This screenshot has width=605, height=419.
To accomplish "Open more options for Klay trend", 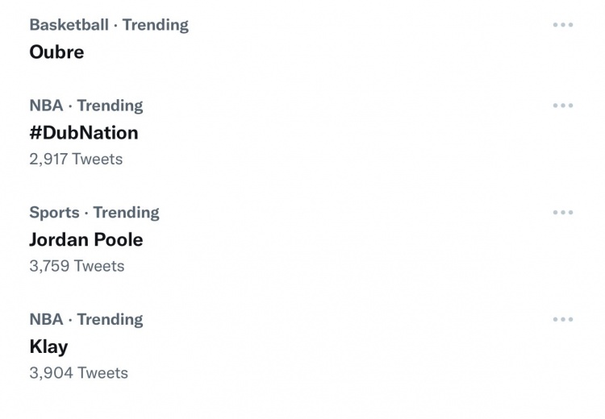I will tap(563, 319).
